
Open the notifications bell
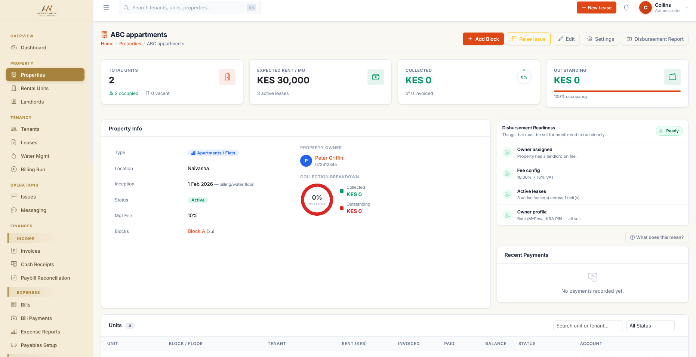(626, 7)
